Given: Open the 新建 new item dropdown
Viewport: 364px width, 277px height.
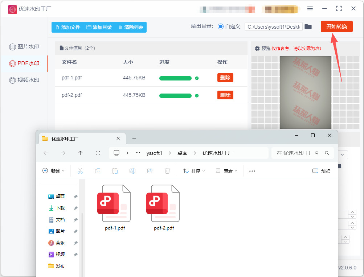Looking at the screenshot, I should [x=53, y=171].
